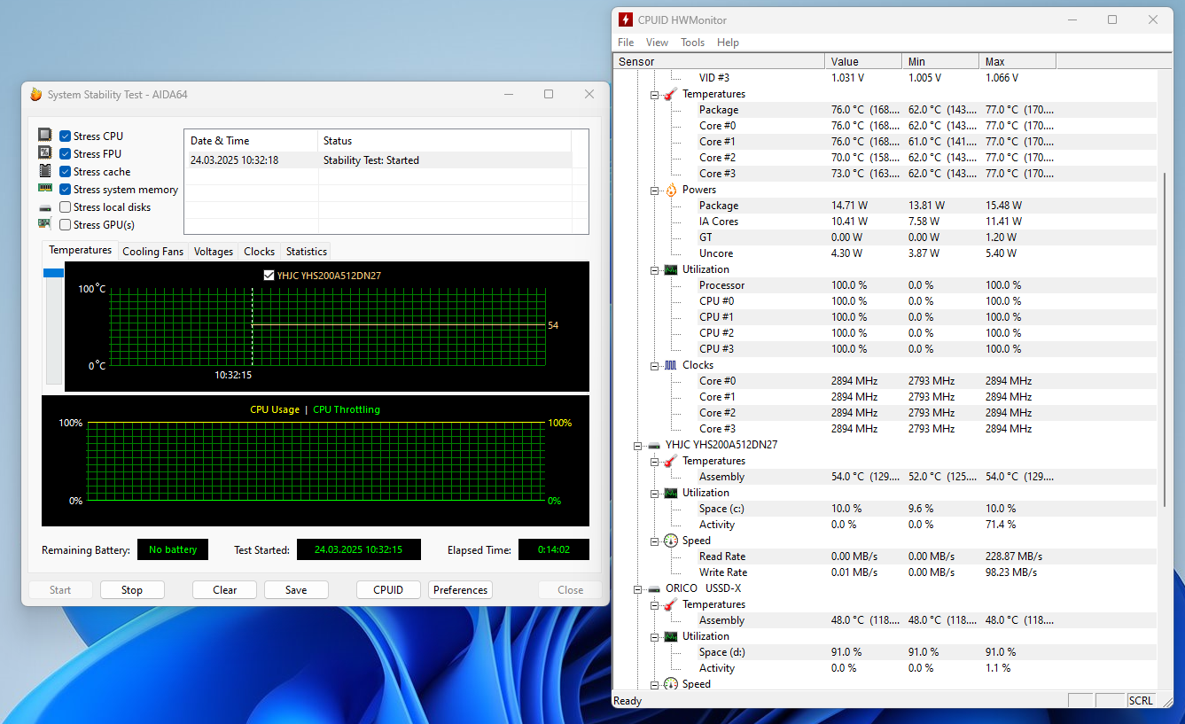Viewport: 1185px width, 724px height.
Task: Click the gauge icon of ORICO Speed node
Action: tap(671, 684)
